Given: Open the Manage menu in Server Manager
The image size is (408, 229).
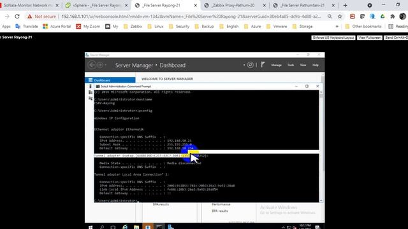Looking at the screenshot, I should coord(276,65).
